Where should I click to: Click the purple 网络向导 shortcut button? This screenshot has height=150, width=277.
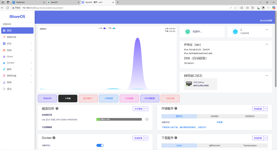[x=47, y=98]
